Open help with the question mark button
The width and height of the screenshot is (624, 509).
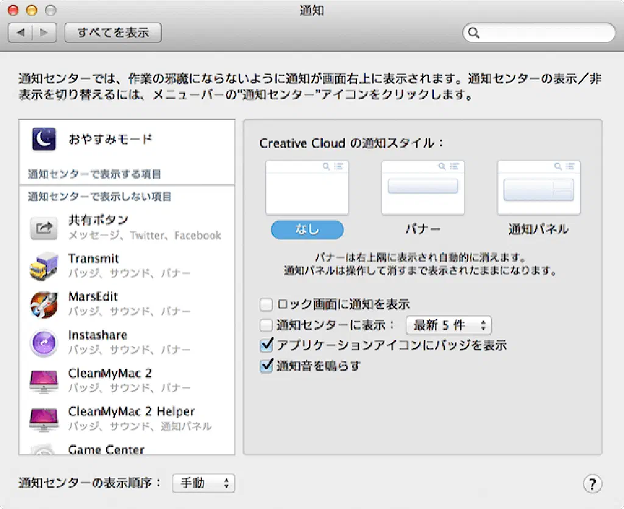592,483
